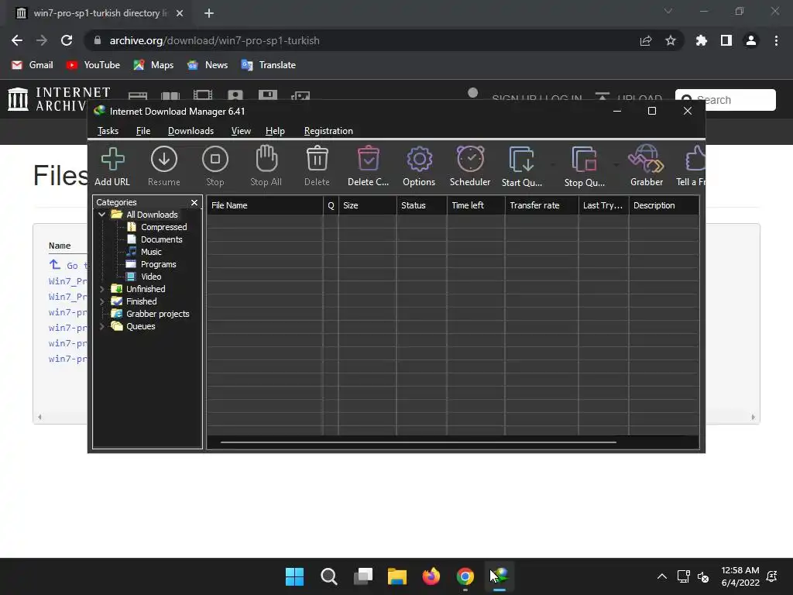The width and height of the screenshot is (793, 595).
Task: Sort by Description column header
Action: tap(664, 205)
